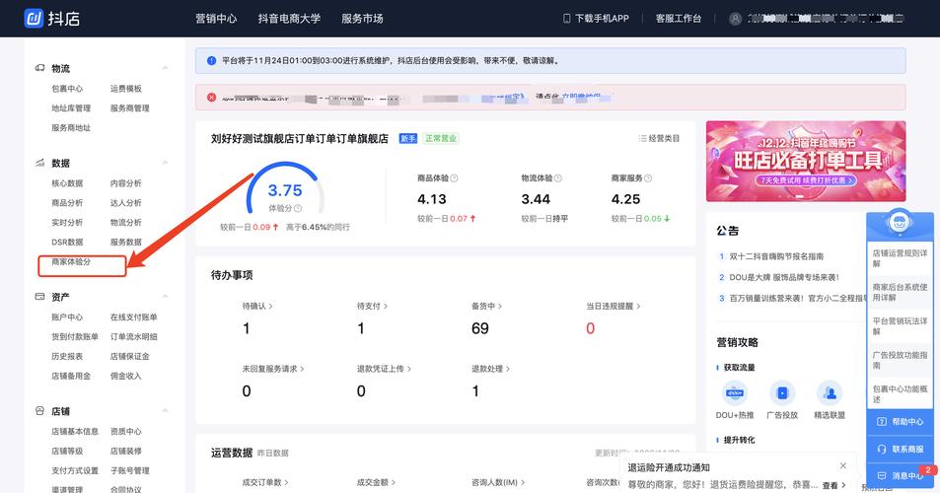Collapse the 店铺 sidebar section
Screen dimensions: 940x493
click(x=165, y=411)
